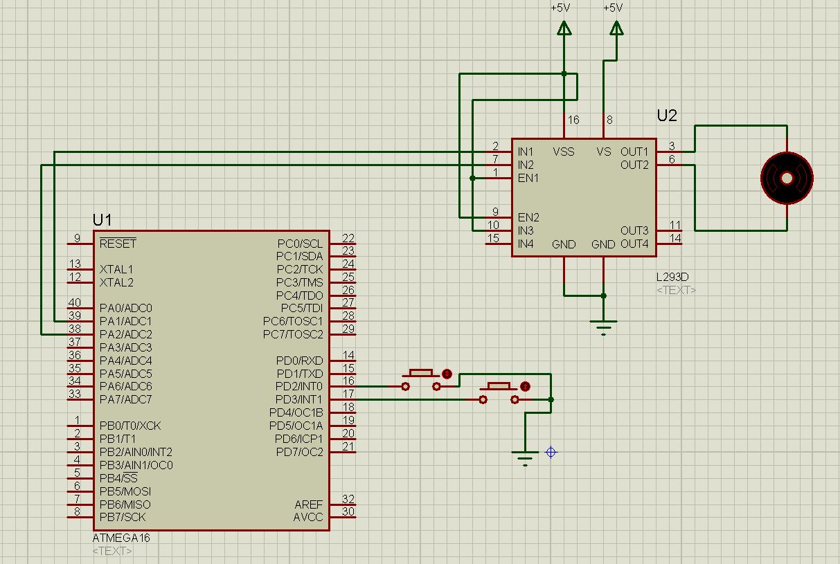840x564 pixels.
Task: Click the <TEXT> placeholder under L293D
Action: pos(676,290)
